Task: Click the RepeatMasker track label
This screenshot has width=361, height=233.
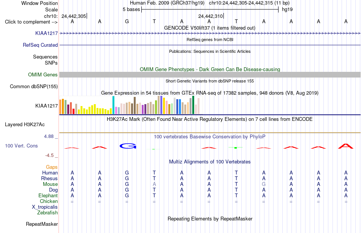Action: point(42,224)
